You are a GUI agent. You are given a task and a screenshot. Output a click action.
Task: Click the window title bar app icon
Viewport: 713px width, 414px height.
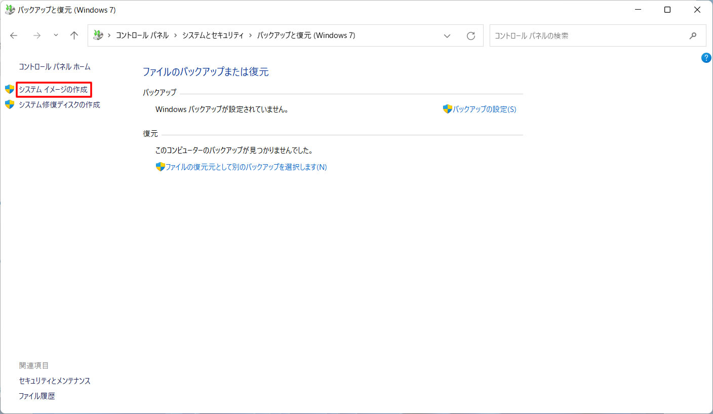(x=10, y=10)
